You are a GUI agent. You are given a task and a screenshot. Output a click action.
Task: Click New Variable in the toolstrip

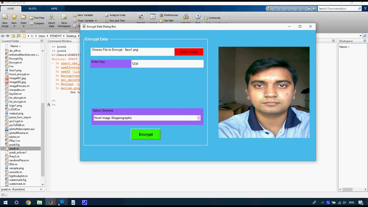pyautogui.click(x=83, y=15)
